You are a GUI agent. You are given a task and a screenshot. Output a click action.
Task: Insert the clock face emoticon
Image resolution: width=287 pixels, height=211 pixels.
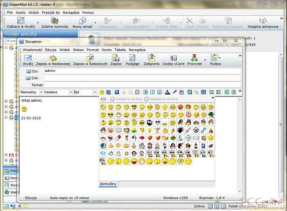click(188, 138)
